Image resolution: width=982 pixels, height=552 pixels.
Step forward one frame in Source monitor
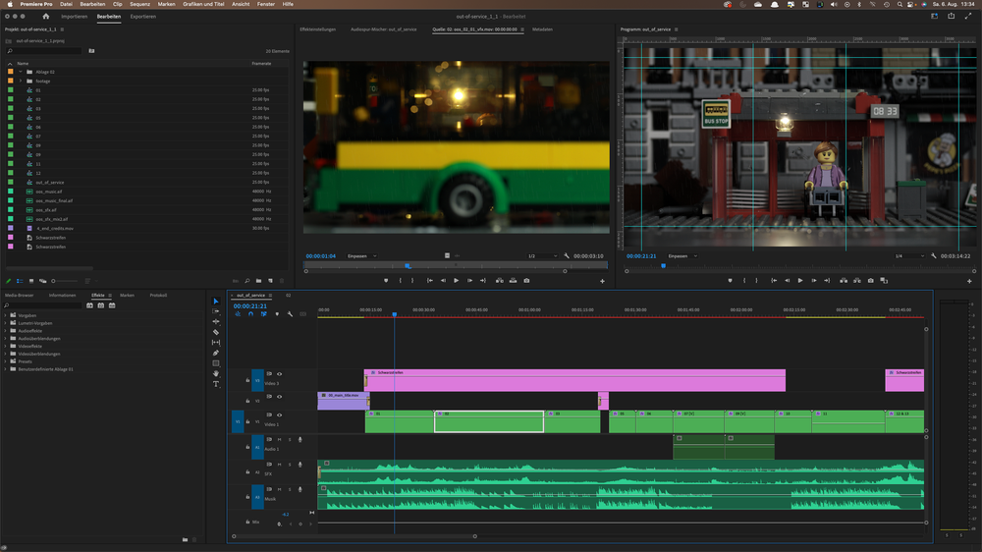(469, 281)
